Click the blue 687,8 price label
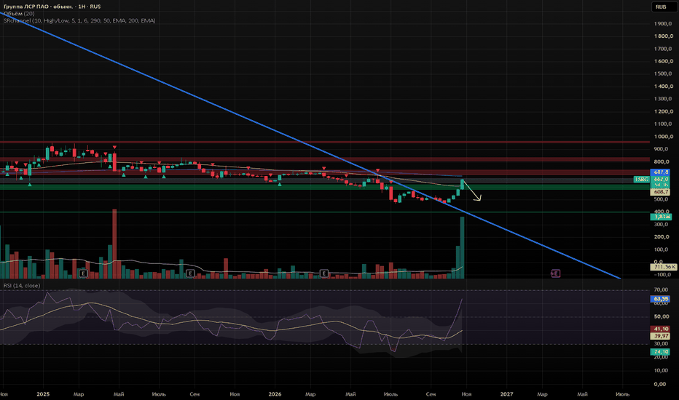 tap(660, 172)
